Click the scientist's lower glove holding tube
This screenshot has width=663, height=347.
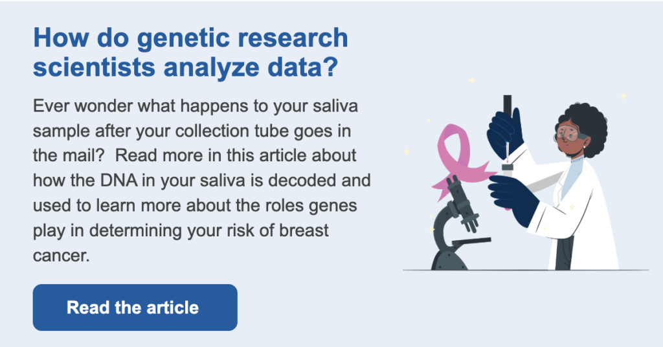pyautogui.click(x=513, y=192)
